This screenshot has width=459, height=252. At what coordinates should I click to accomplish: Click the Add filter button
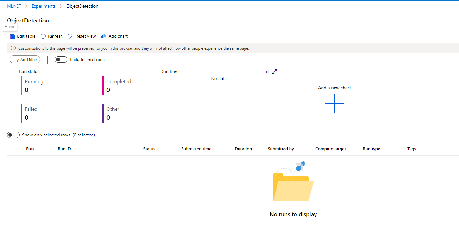(25, 59)
